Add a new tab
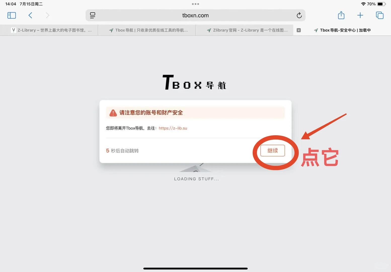The image size is (391, 272). point(360,15)
